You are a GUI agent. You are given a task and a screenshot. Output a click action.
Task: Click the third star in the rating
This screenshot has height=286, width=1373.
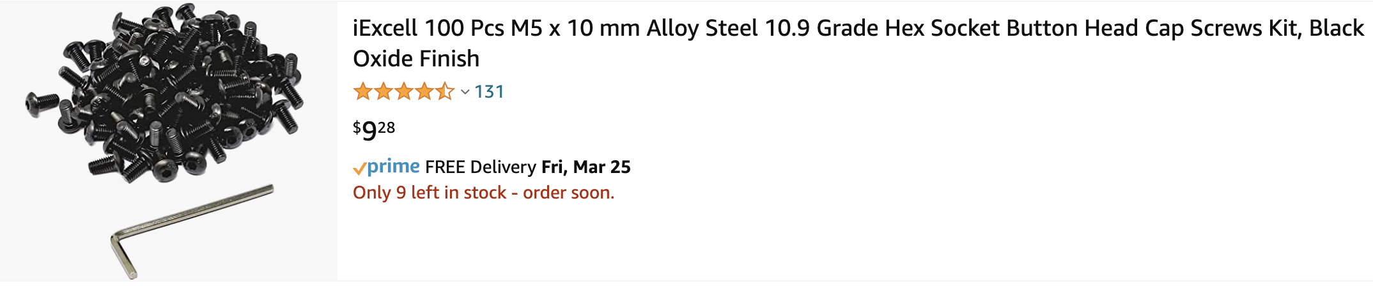404,92
